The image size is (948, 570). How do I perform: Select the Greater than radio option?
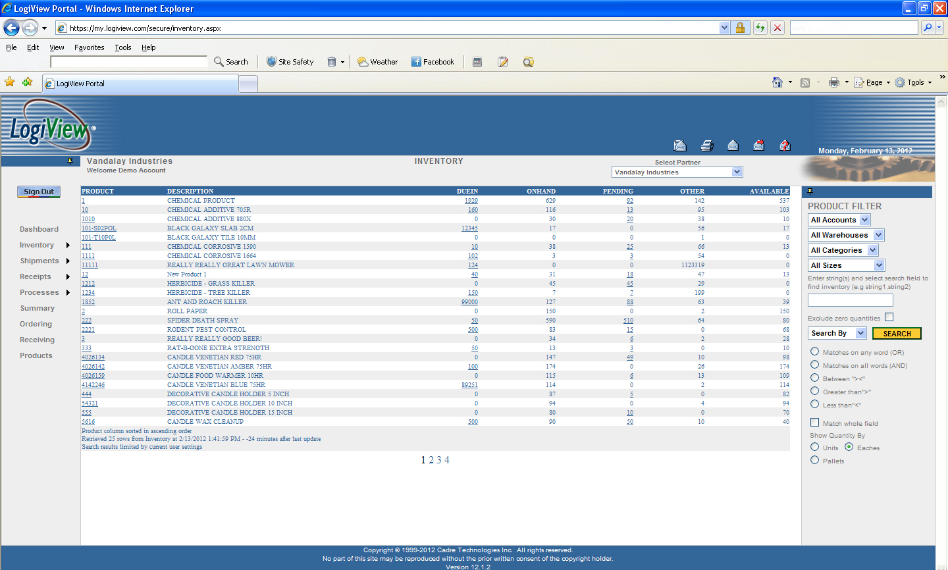tap(814, 391)
